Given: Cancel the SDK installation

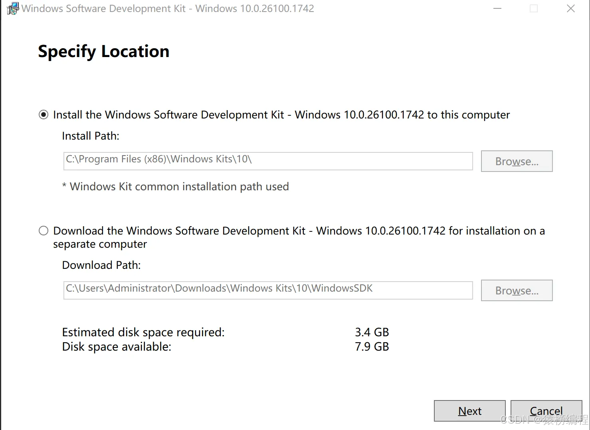Looking at the screenshot, I should click(546, 411).
